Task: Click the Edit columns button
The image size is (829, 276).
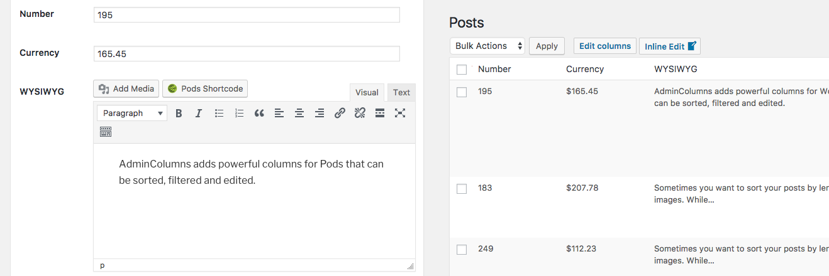Action: (605, 46)
